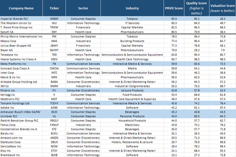This screenshot has height=157, width=236.
Task: Select the Company Name column header
Action: click(21, 8)
